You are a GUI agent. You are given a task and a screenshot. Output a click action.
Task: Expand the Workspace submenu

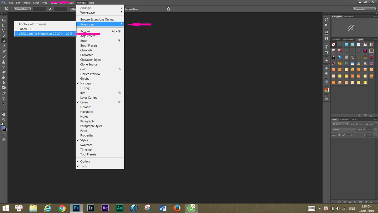[x=100, y=13]
